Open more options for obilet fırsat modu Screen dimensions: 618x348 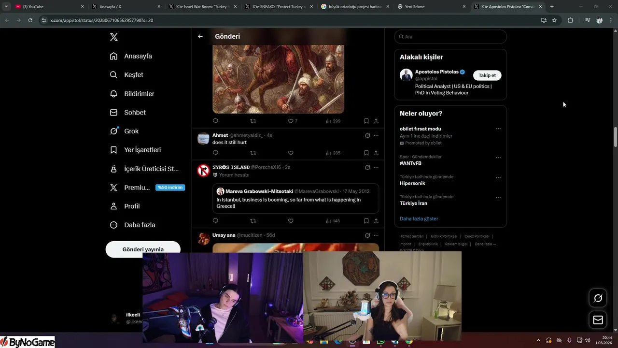(x=498, y=129)
